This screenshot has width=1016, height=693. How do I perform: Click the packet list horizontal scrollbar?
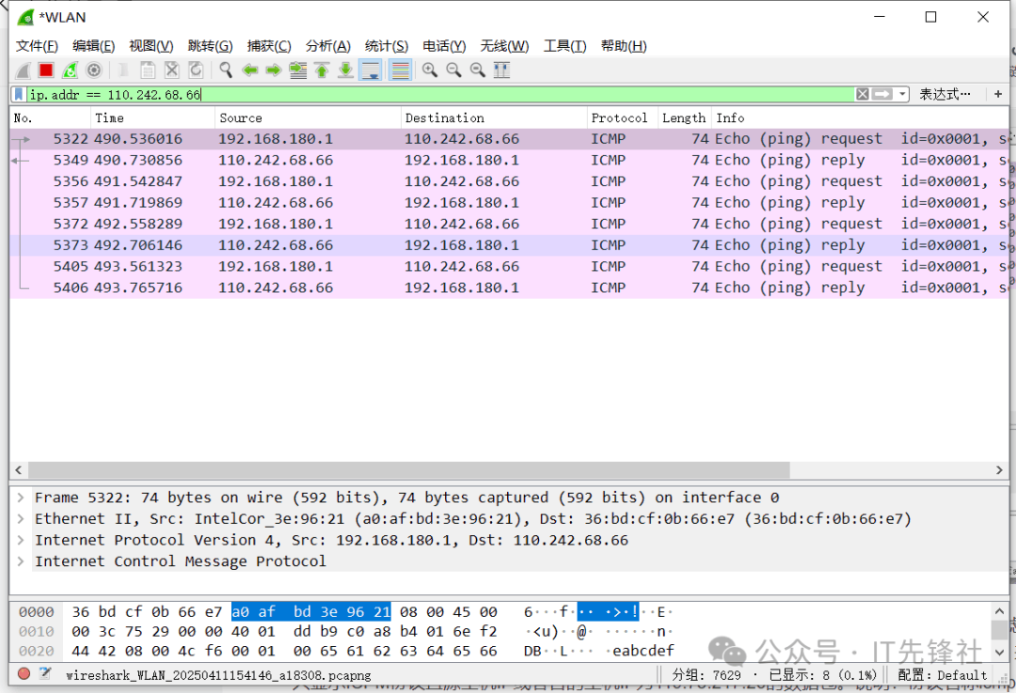tap(508, 470)
